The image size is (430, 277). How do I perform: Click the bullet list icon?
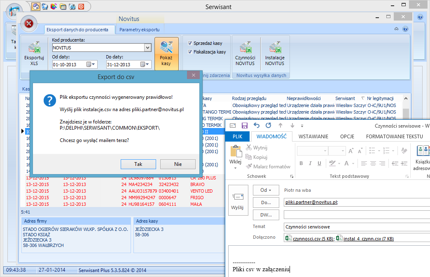point(372,151)
